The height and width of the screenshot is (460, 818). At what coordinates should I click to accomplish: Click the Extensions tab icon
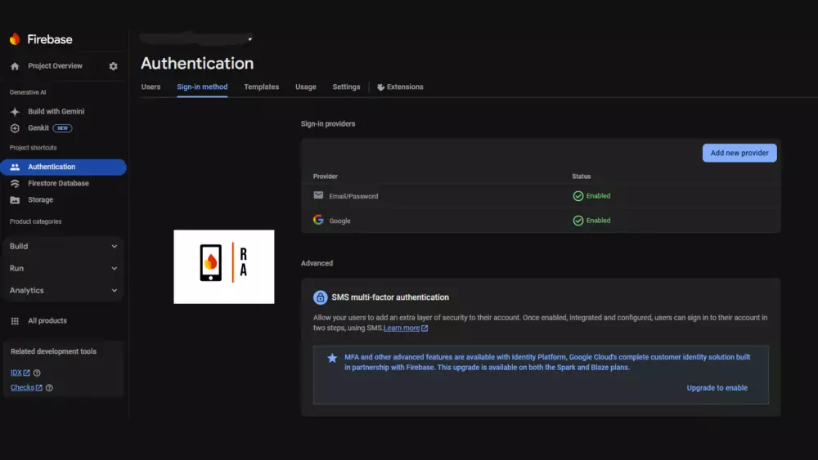[381, 87]
